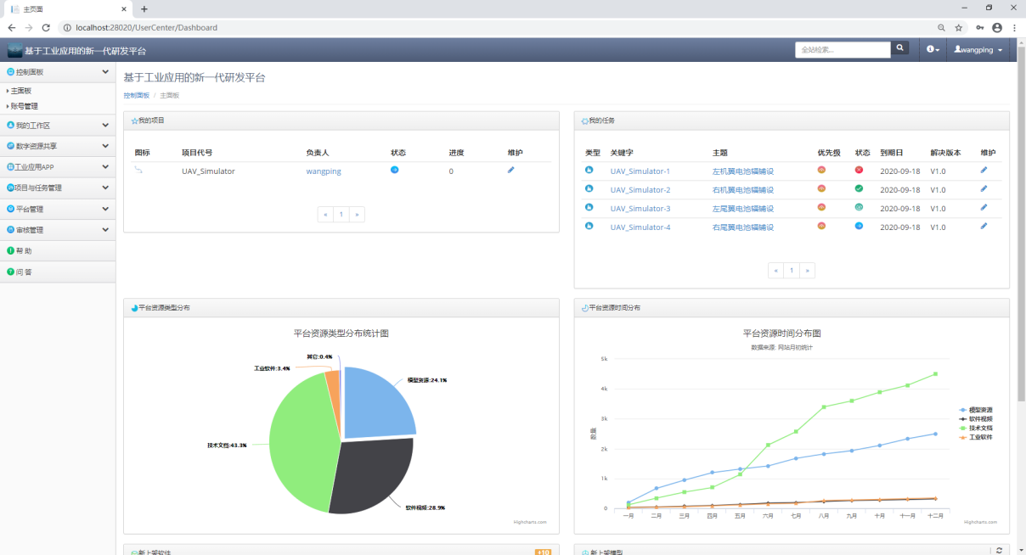Viewport: 1026px width, 555px height.
Task: Open the UAV_Simulator-1 task link
Action: [x=640, y=171]
